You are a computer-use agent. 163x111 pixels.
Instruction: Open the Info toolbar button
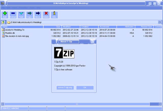coord(54,15)
